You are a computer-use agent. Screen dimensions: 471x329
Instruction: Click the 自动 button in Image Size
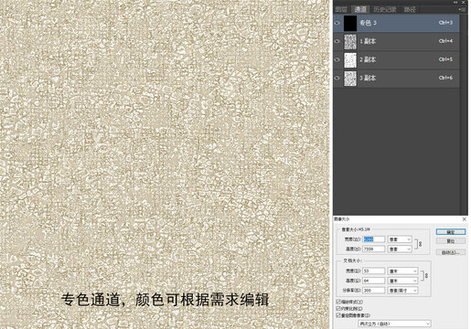point(451,252)
